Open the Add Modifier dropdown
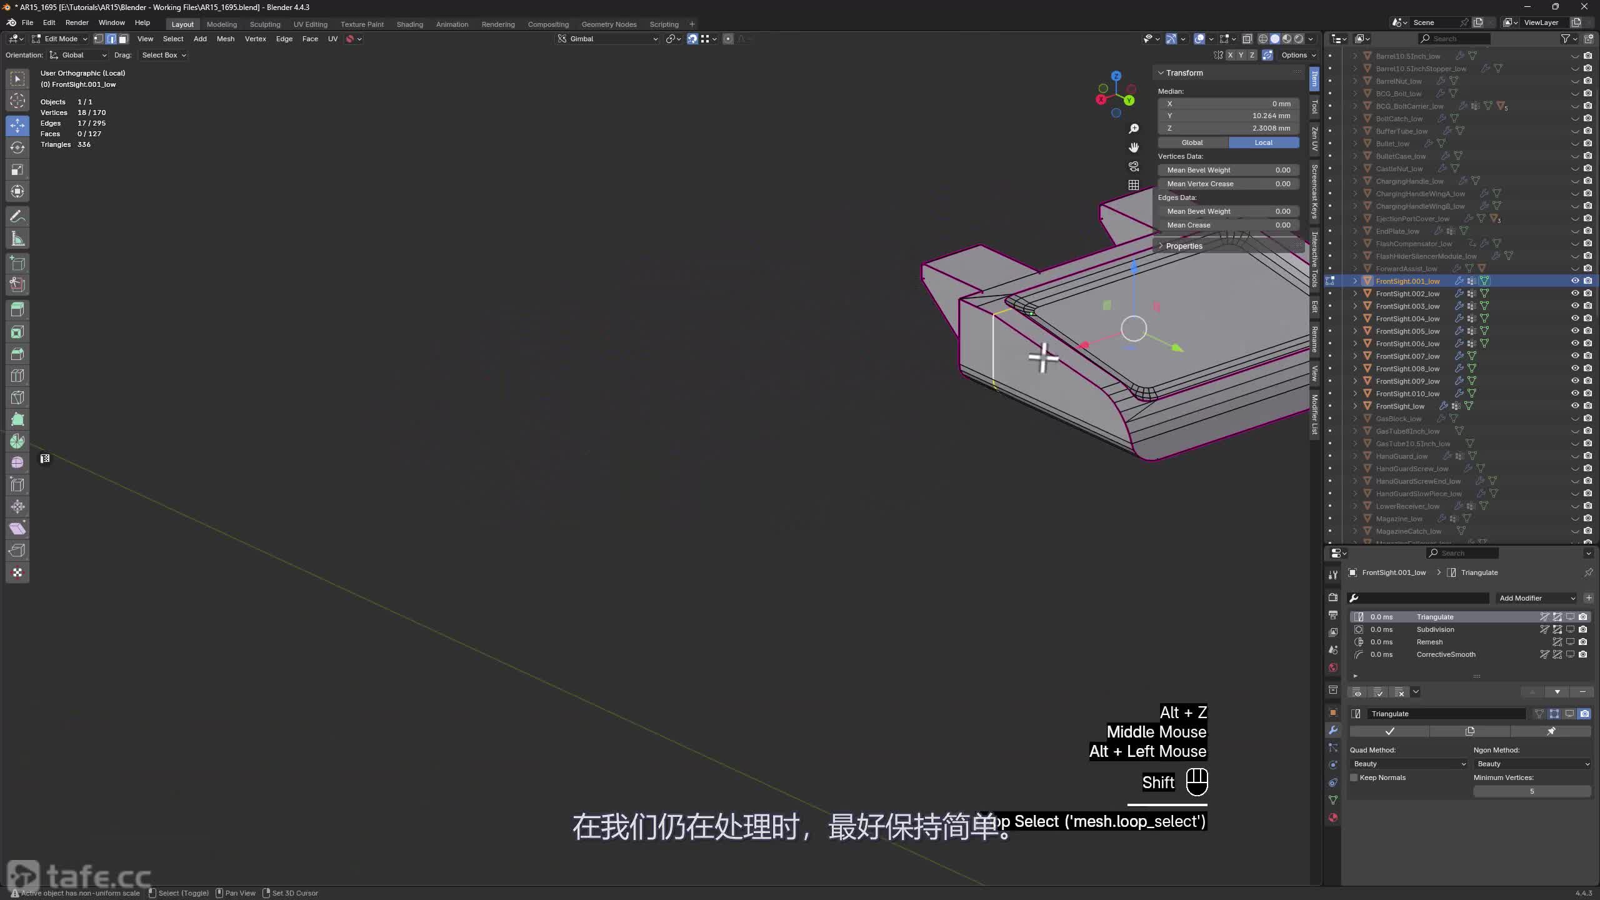1600x900 pixels. pyautogui.click(x=1536, y=598)
